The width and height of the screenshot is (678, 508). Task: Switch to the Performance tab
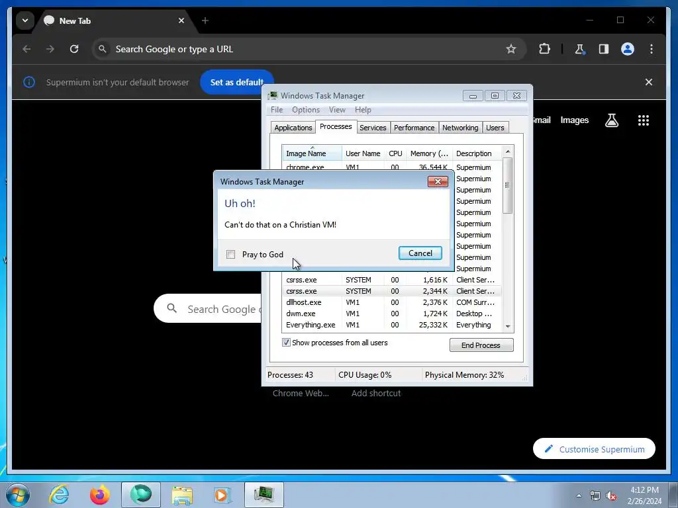click(414, 128)
